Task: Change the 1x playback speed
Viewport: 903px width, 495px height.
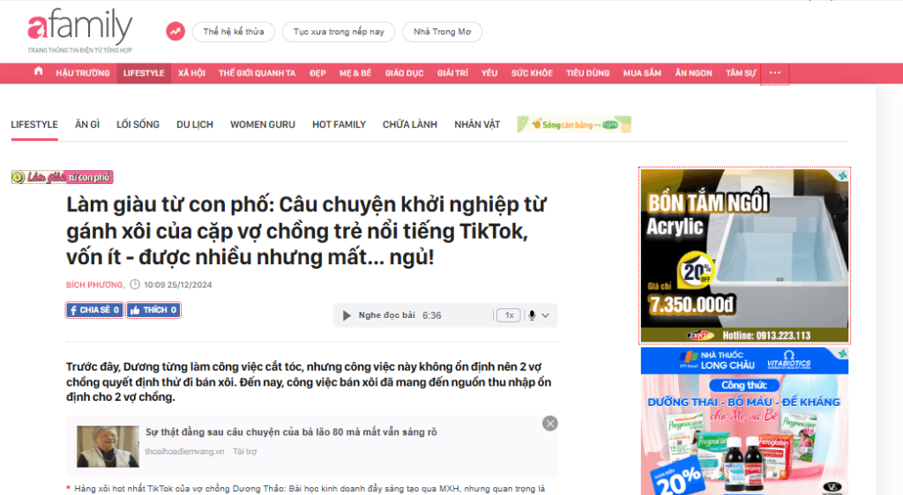Action: (509, 315)
